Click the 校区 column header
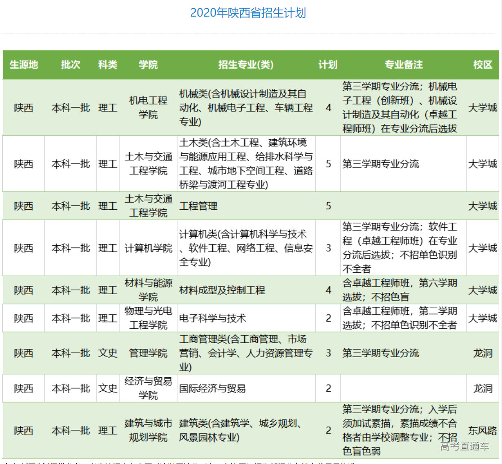The width and height of the screenshot is (502, 464). [483, 65]
